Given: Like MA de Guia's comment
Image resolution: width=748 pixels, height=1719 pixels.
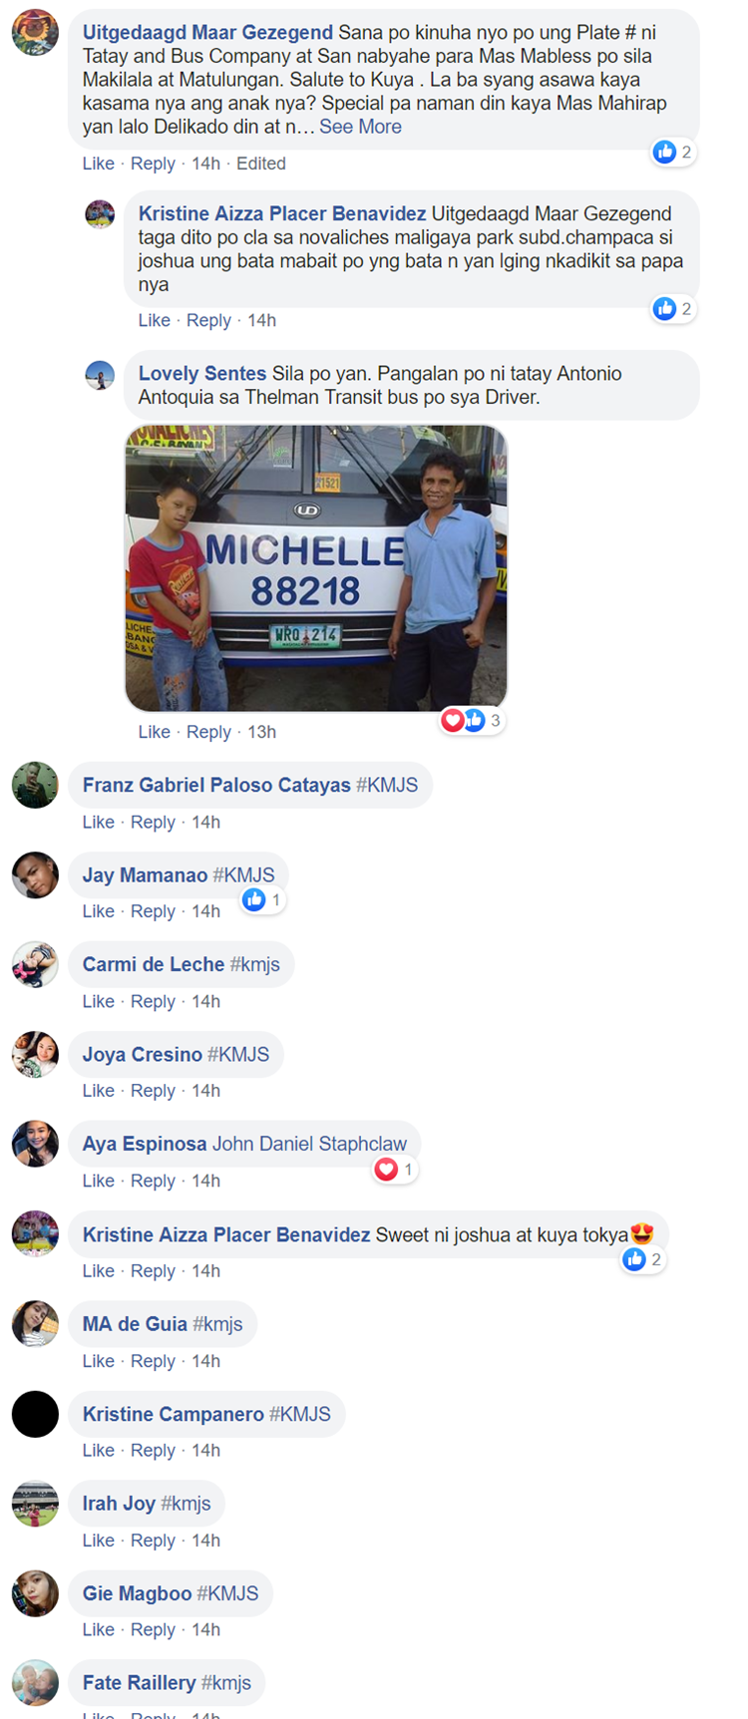Looking at the screenshot, I should pyautogui.click(x=98, y=1361).
